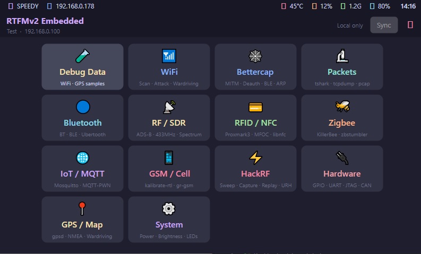The height and width of the screenshot is (254, 421).
Task: Select the Packets title
Action: (x=342, y=72)
